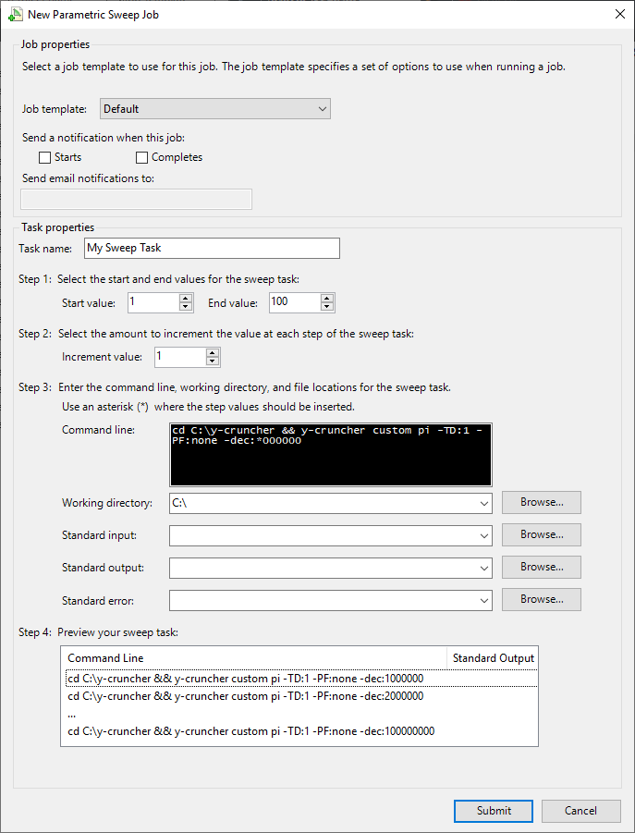
Task: Open the Job template dropdown
Action: pyautogui.click(x=215, y=109)
